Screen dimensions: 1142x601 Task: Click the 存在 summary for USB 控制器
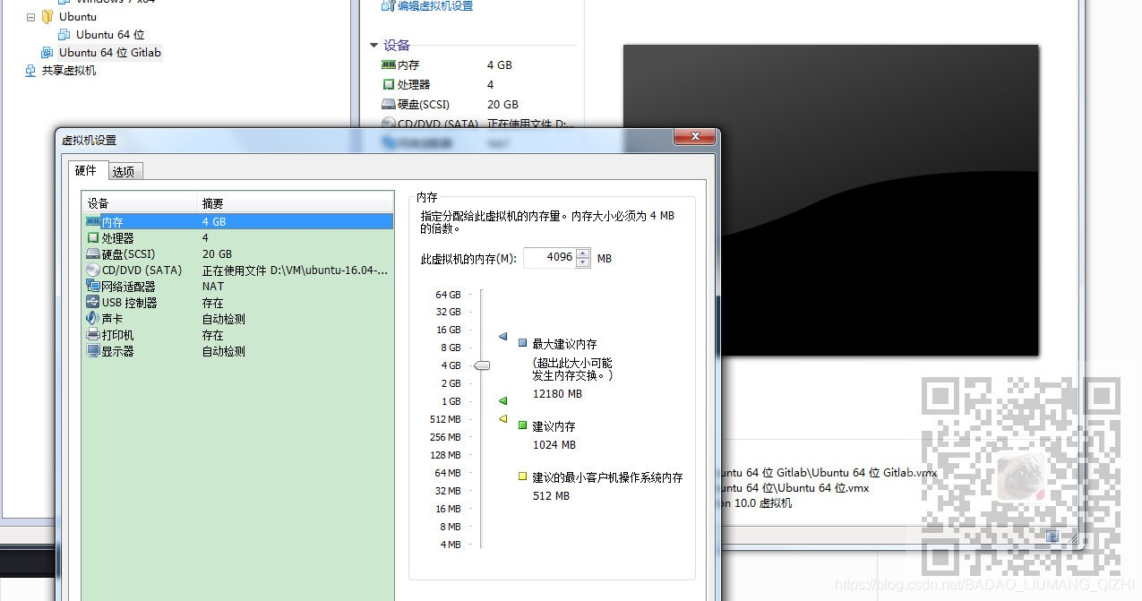tap(213, 302)
